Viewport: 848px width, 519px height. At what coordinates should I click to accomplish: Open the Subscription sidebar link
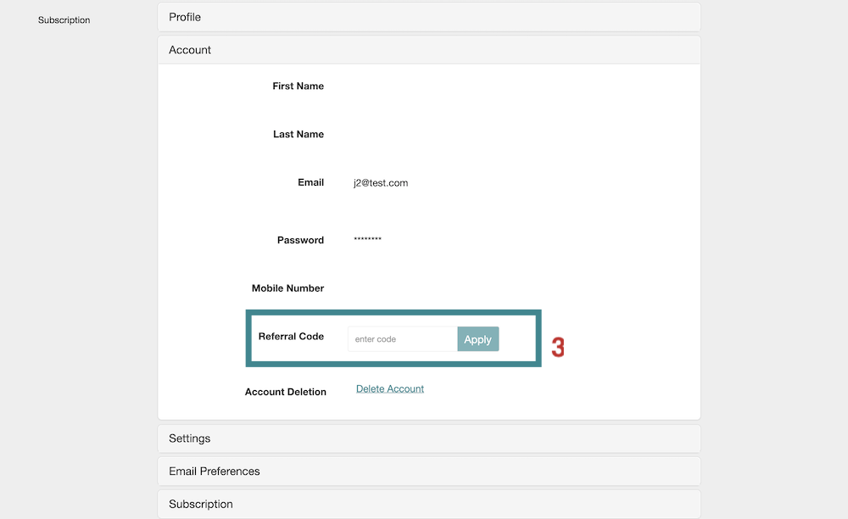click(64, 20)
